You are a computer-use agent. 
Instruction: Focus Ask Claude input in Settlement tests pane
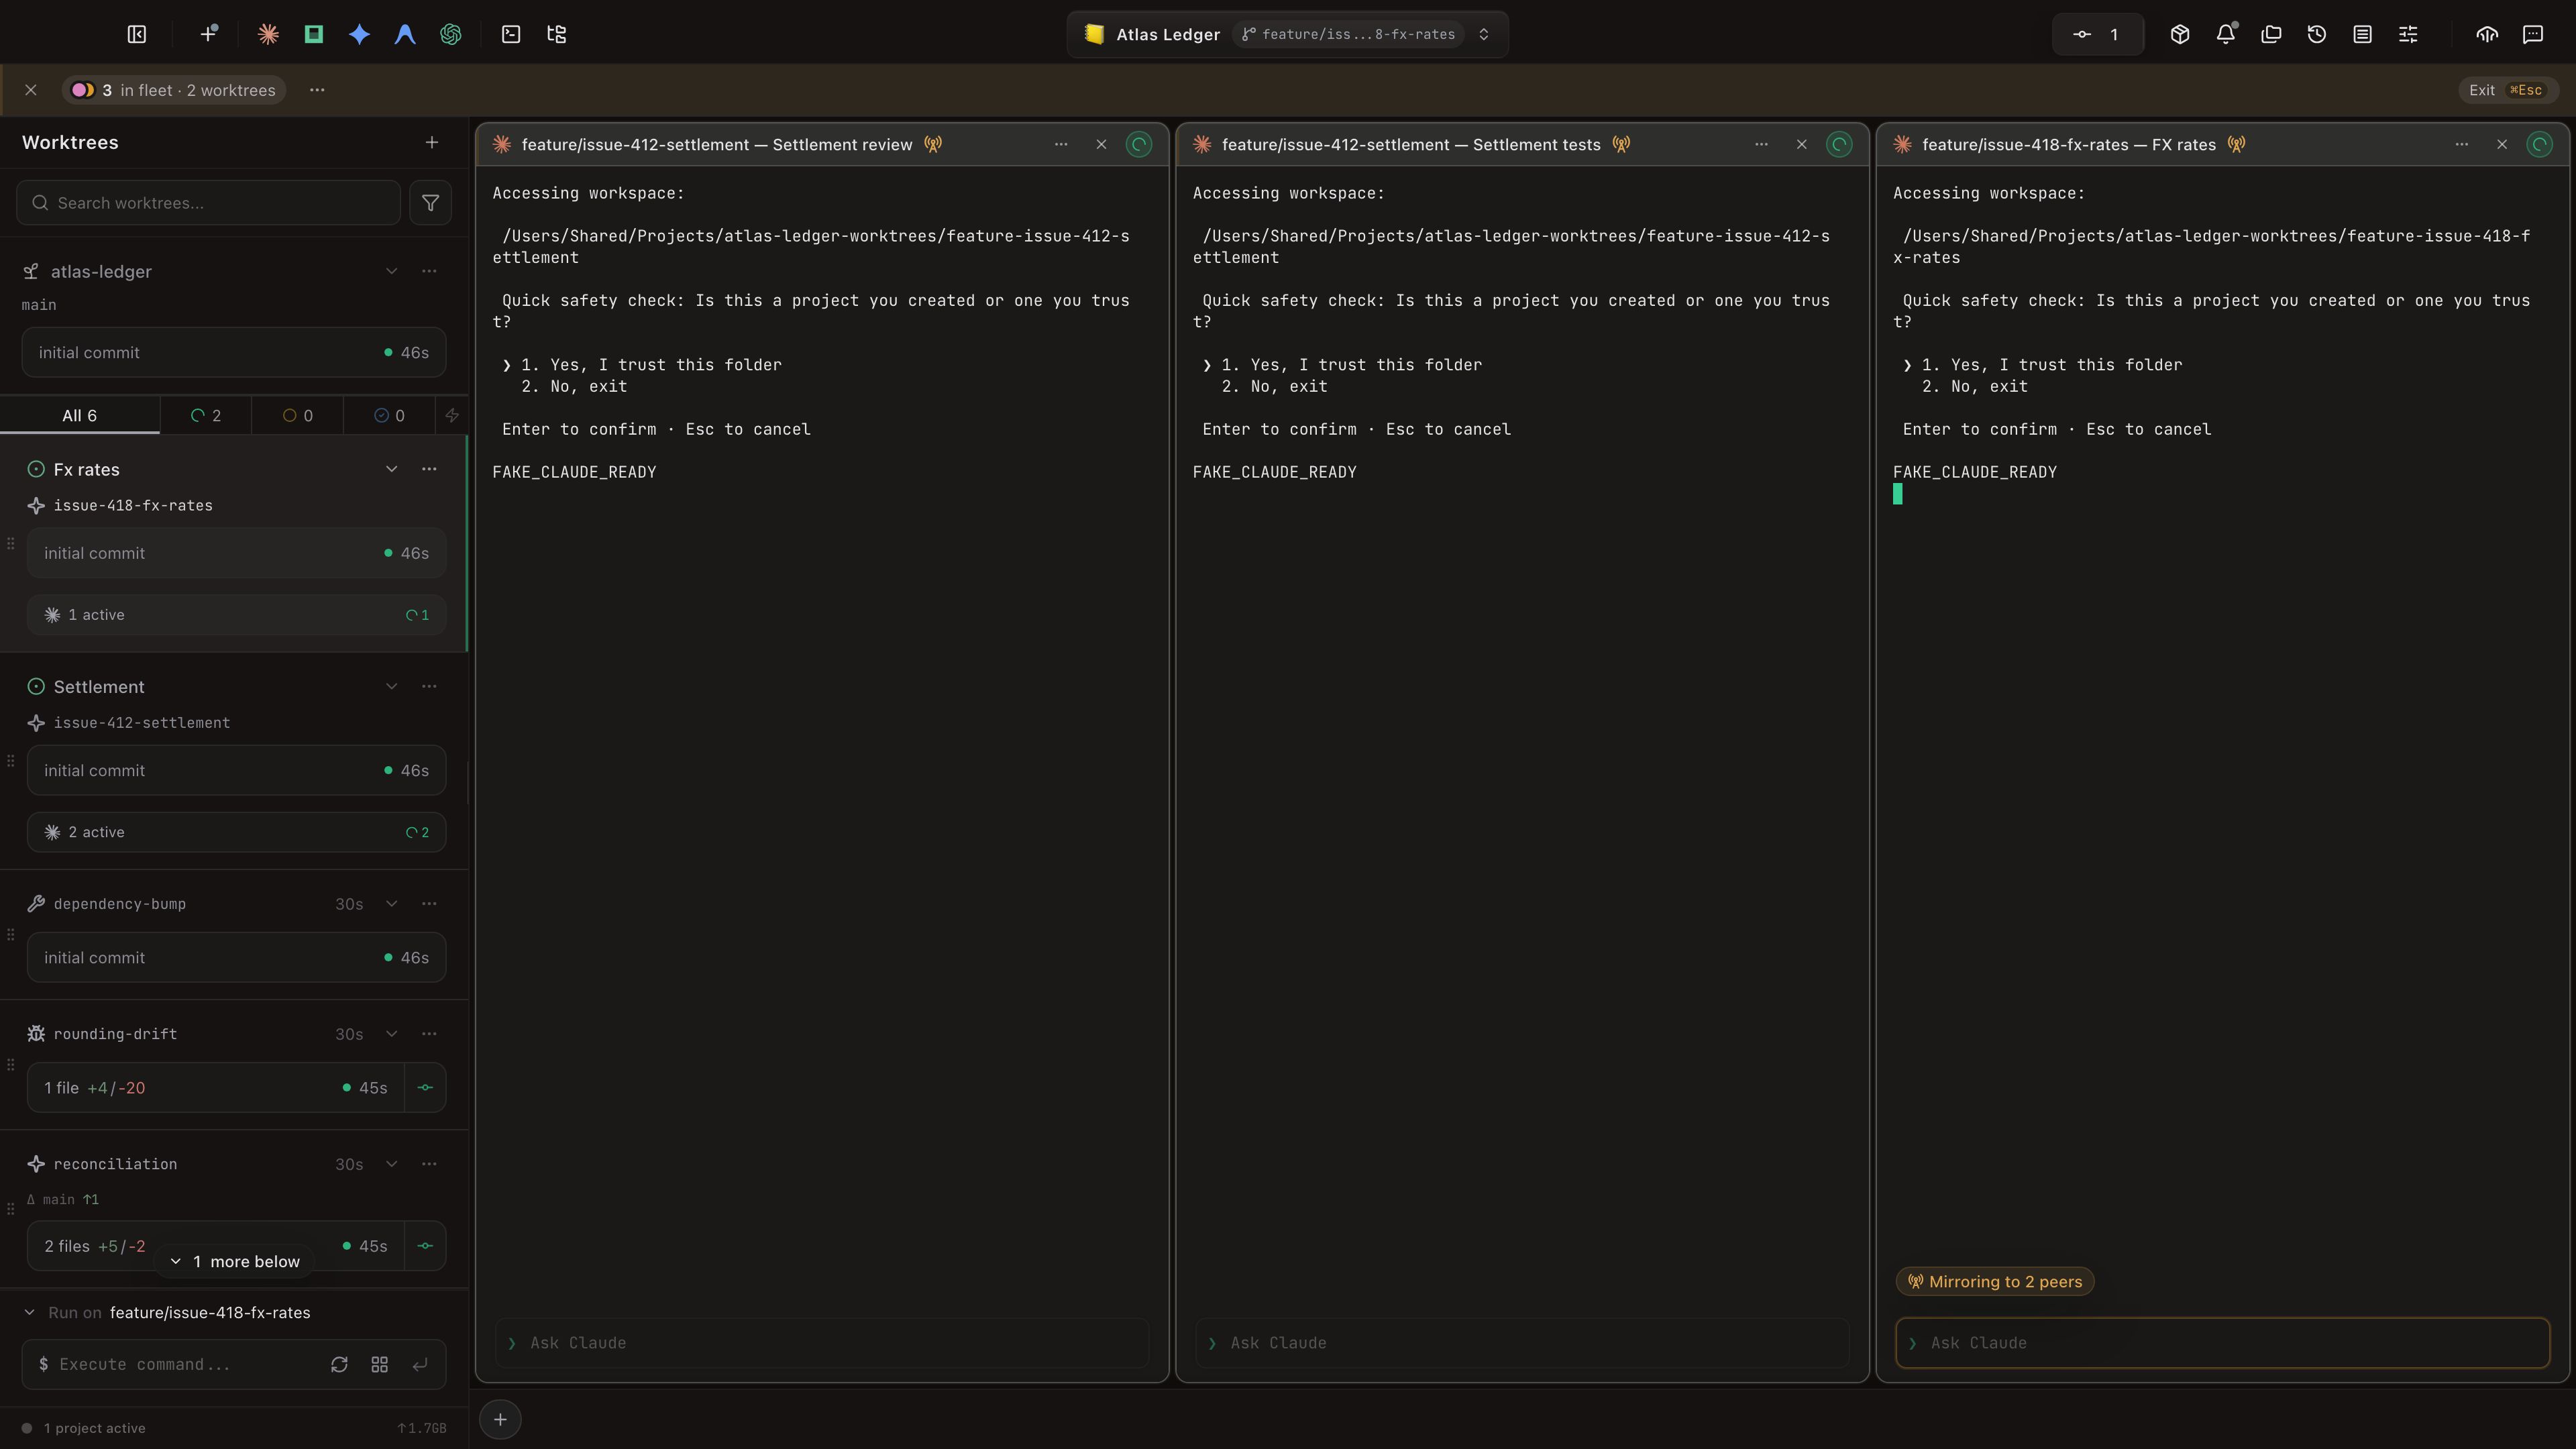1522,1343
